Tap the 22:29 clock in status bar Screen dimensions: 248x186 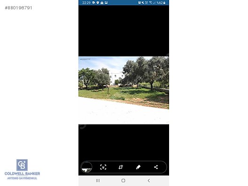click(x=86, y=2)
